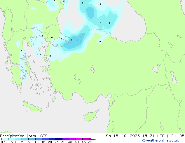185x143 pixels.
Task: Choose the 40–45 mm magenta legend swatch
Action: pos(79,139)
